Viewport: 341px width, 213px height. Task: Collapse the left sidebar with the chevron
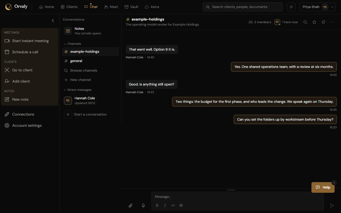(53, 21)
